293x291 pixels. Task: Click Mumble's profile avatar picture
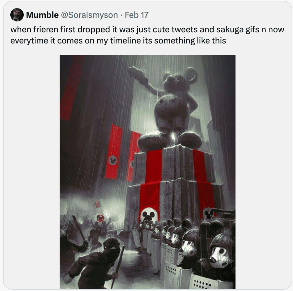17,15
